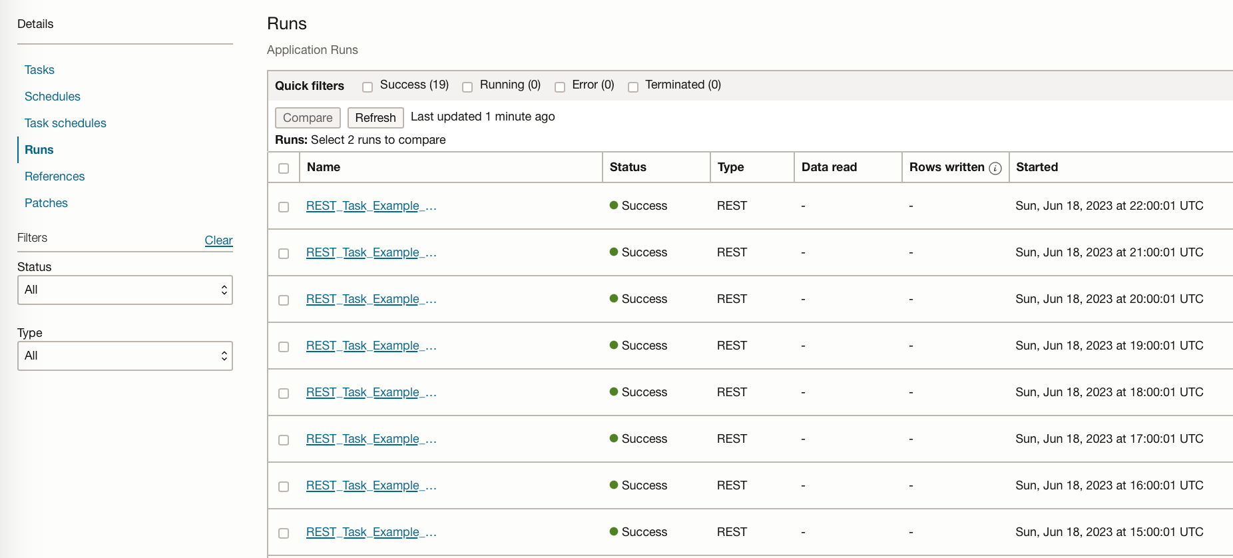Open the Type filter dropdown

(125, 356)
